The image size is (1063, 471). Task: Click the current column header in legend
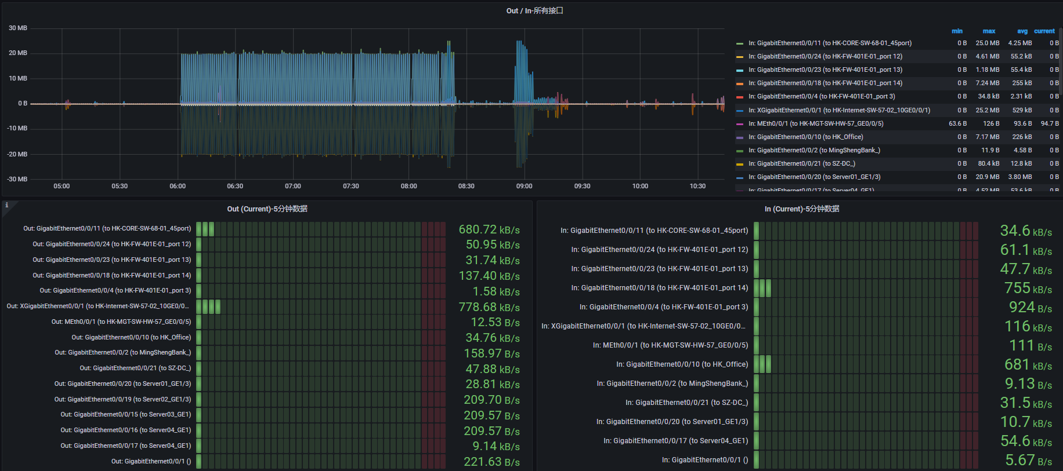click(1044, 31)
